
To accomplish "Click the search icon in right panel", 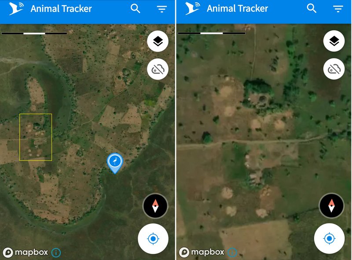I will (312, 8).
